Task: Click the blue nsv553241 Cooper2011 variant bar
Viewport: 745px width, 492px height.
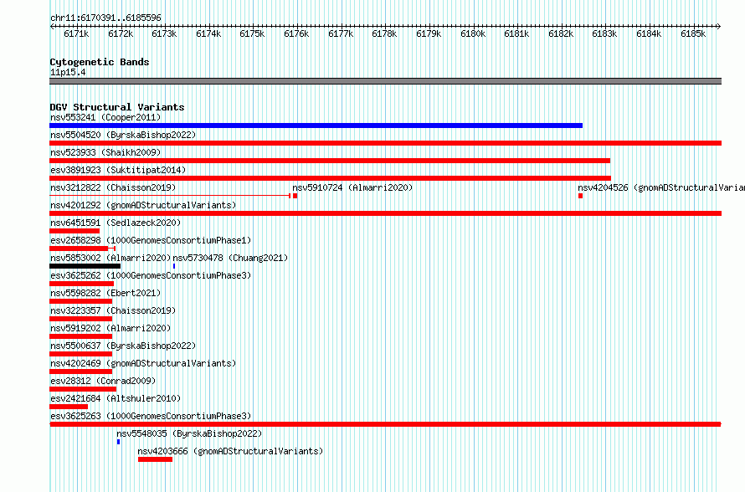Action: tap(316, 126)
